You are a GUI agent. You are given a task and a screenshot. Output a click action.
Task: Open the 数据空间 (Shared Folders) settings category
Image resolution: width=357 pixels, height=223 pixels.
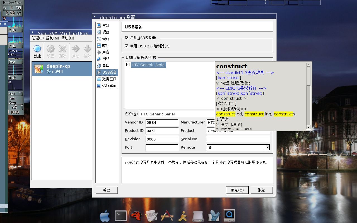pyautogui.click(x=107, y=79)
